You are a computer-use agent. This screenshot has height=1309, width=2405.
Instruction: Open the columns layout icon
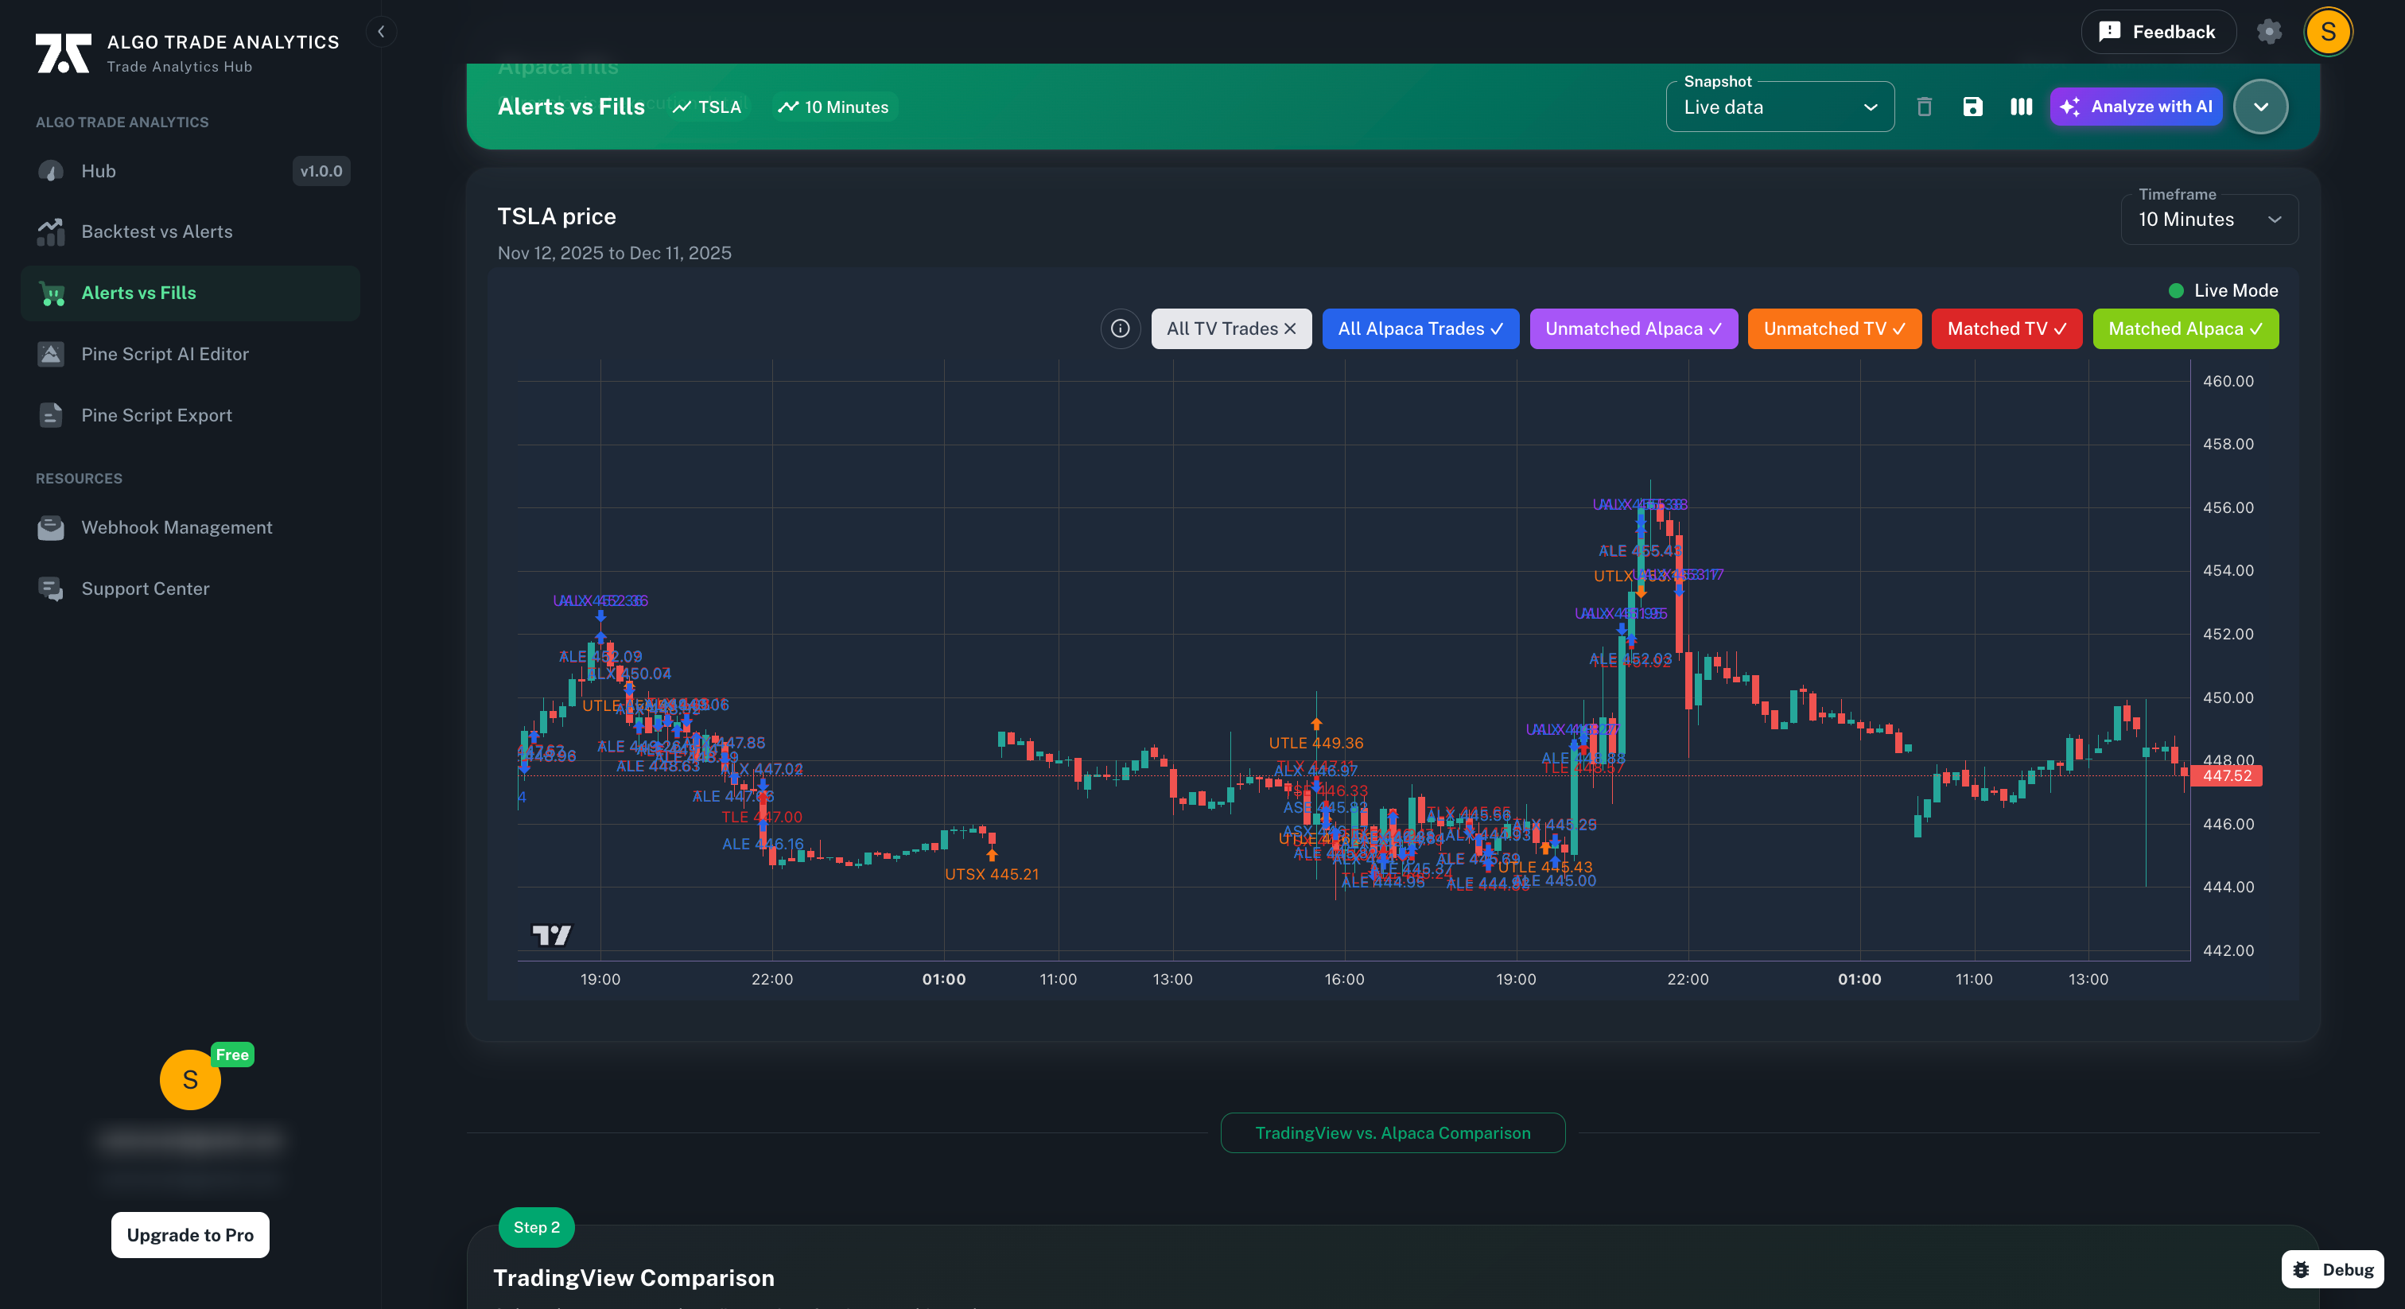click(x=2020, y=107)
